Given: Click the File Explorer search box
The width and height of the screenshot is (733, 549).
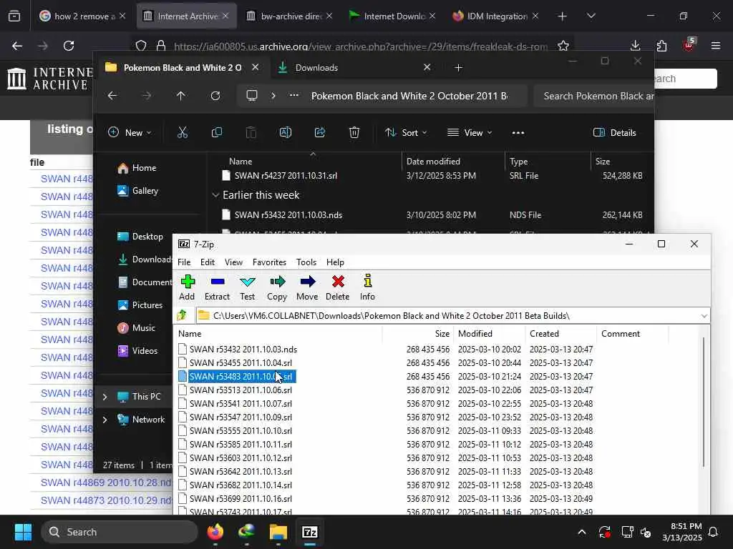Looking at the screenshot, I should point(593,96).
